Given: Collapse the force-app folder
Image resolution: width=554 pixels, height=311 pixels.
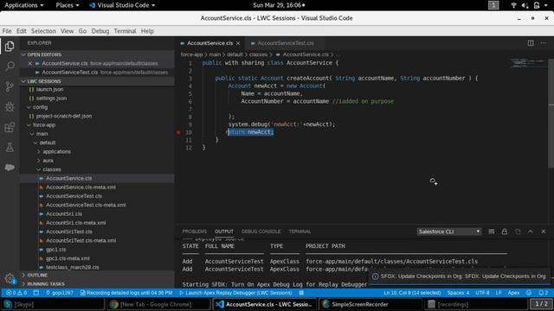Looking at the screenshot, I should tap(44, 124).
